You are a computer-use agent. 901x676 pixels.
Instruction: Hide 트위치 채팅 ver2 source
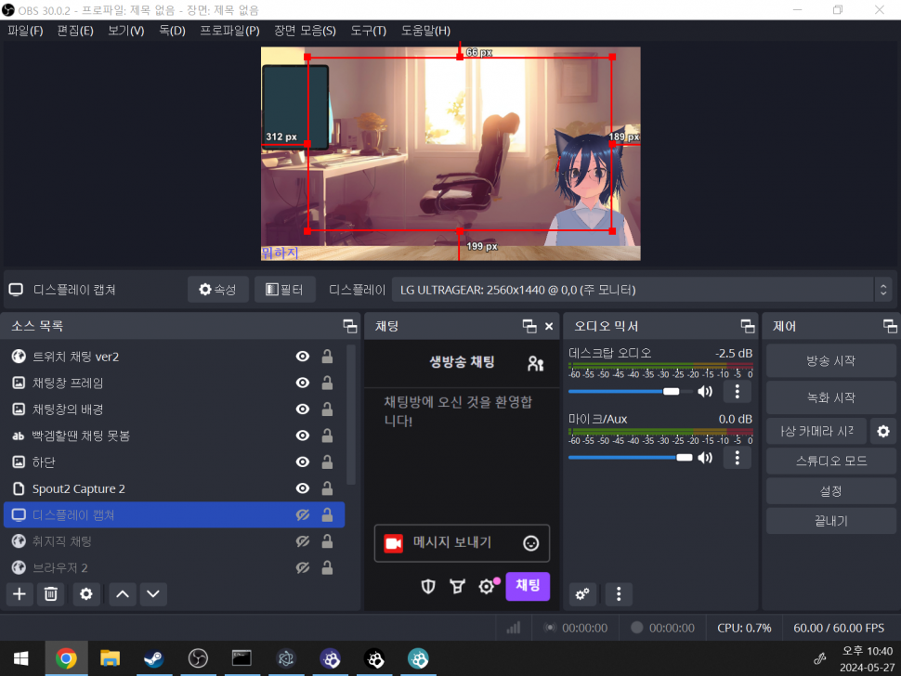(x=302, y=357)
